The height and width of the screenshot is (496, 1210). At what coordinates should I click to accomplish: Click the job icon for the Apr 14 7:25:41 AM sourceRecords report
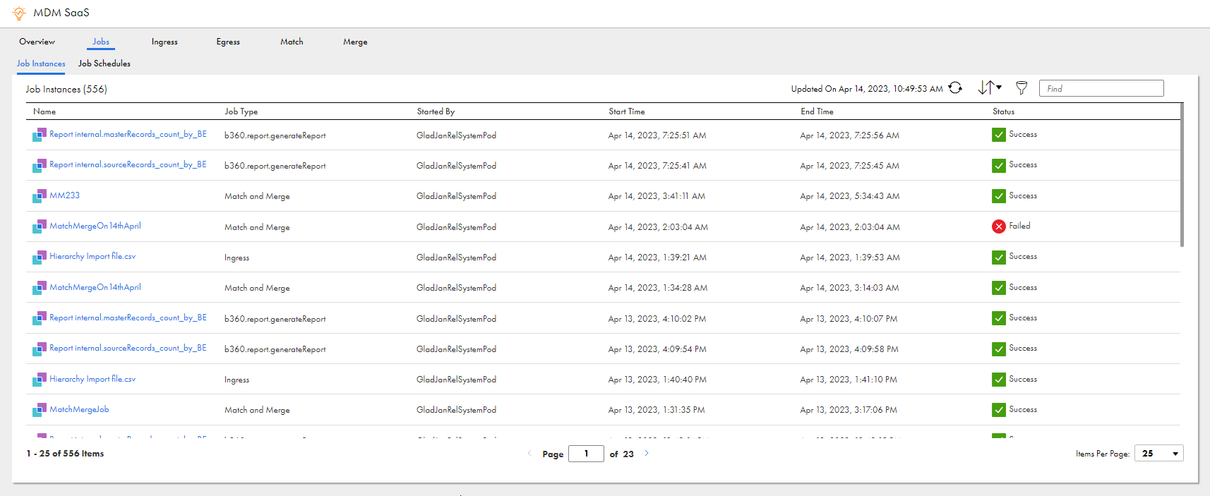[x=40, y=165]
